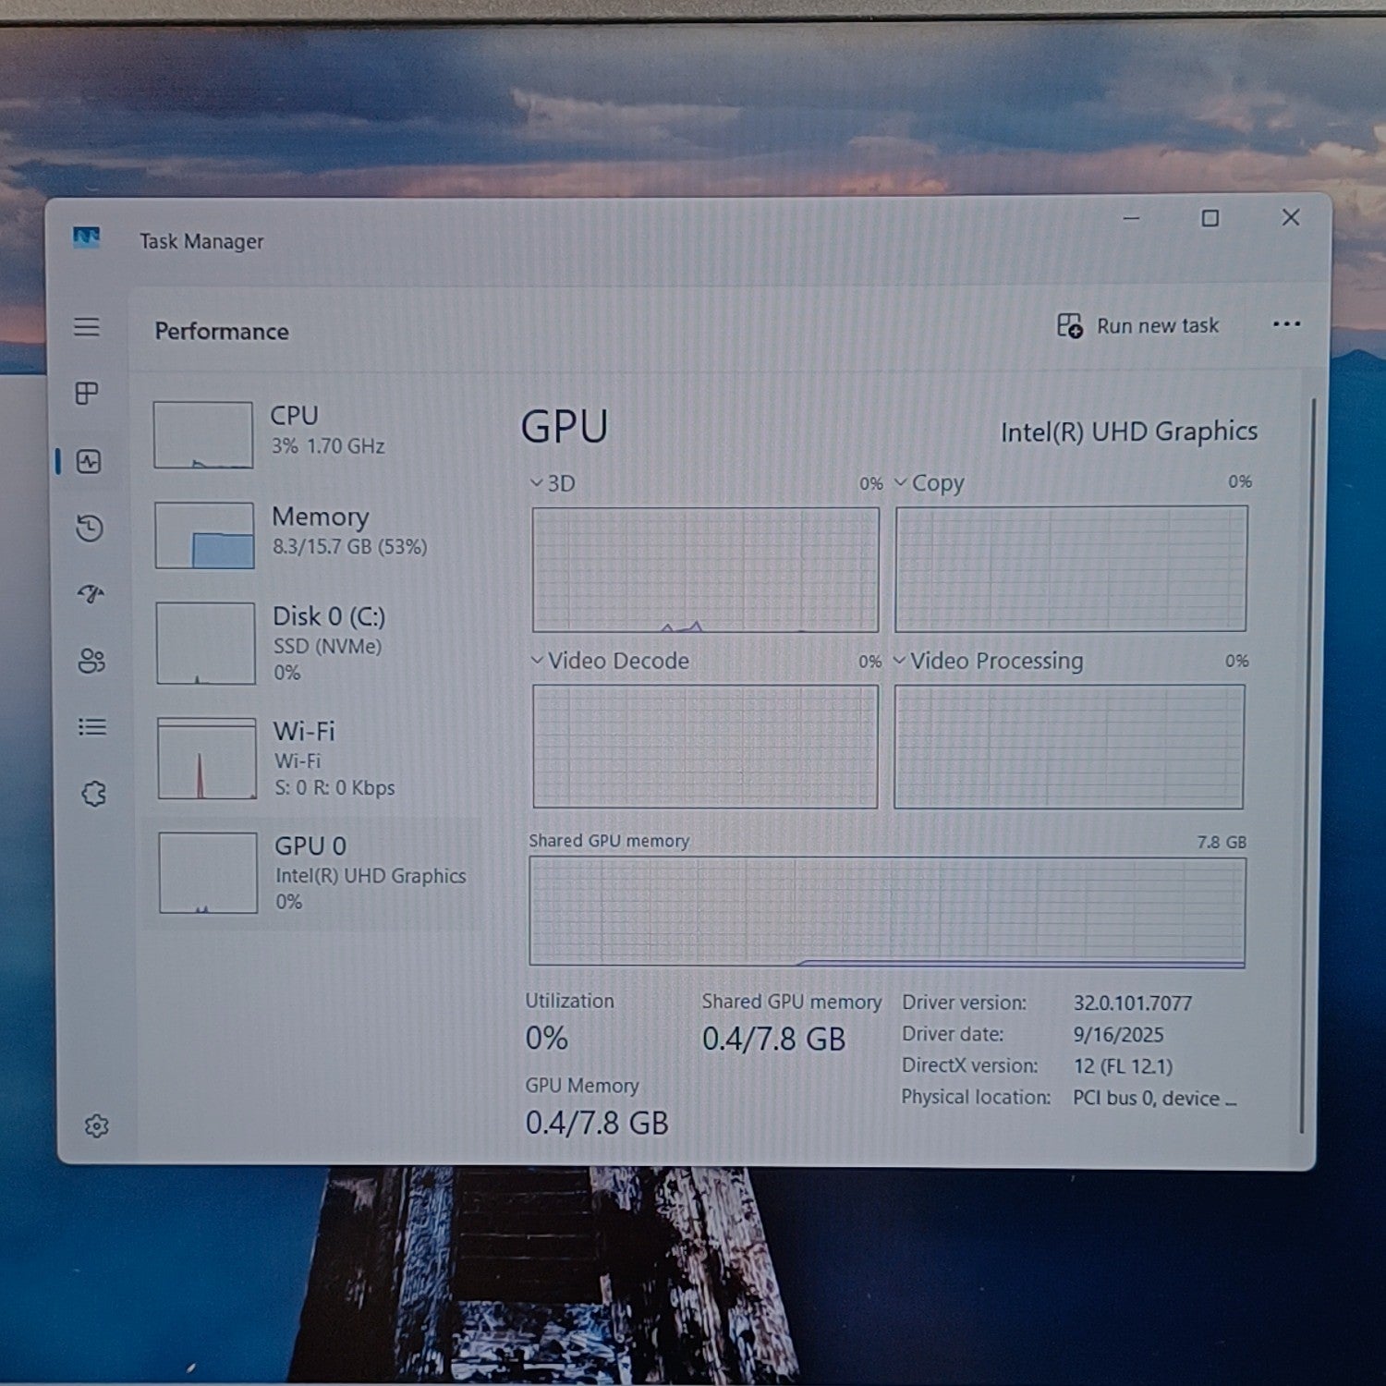Select the GPU 0 performance entry
This screenshot has height=1386, width=1386.
click(x=314, y=872)
